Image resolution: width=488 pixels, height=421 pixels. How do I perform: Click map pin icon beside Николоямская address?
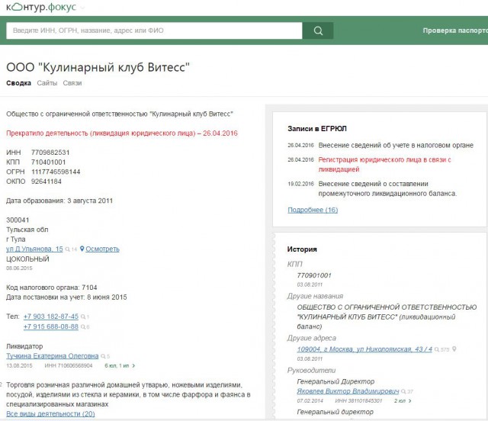[454, 349]
